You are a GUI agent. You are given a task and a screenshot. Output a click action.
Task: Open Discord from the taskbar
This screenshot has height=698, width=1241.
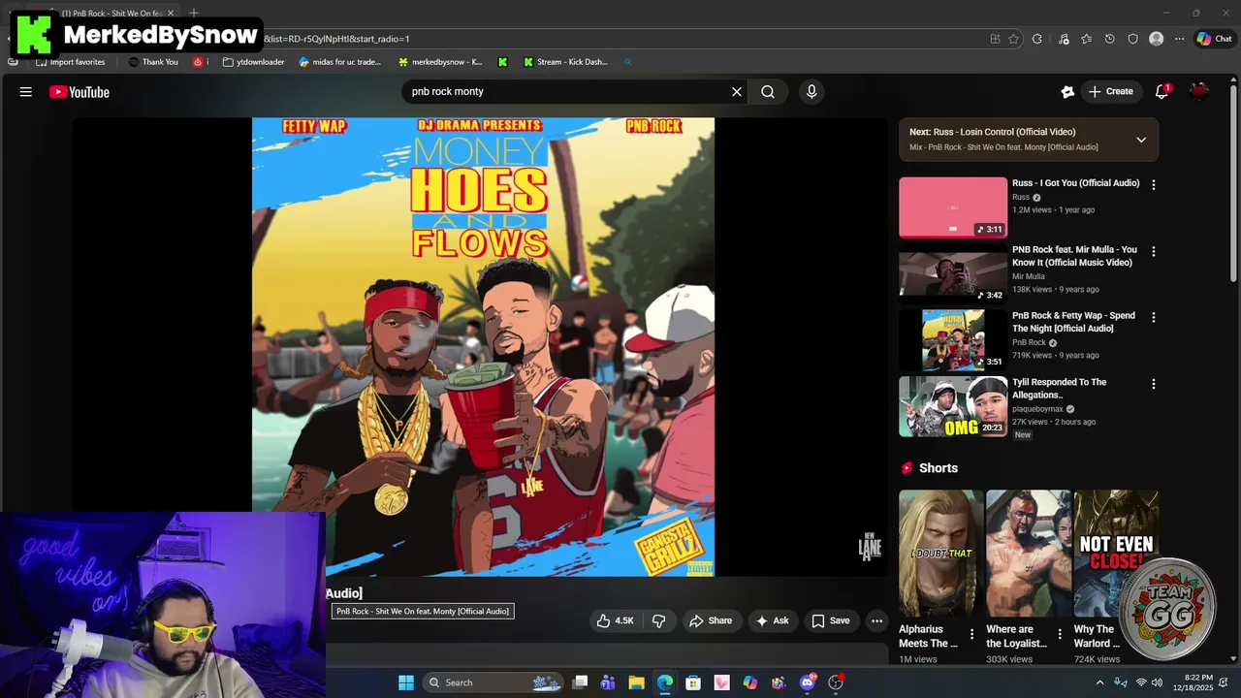pyautogui.click(x=808, y=682)
